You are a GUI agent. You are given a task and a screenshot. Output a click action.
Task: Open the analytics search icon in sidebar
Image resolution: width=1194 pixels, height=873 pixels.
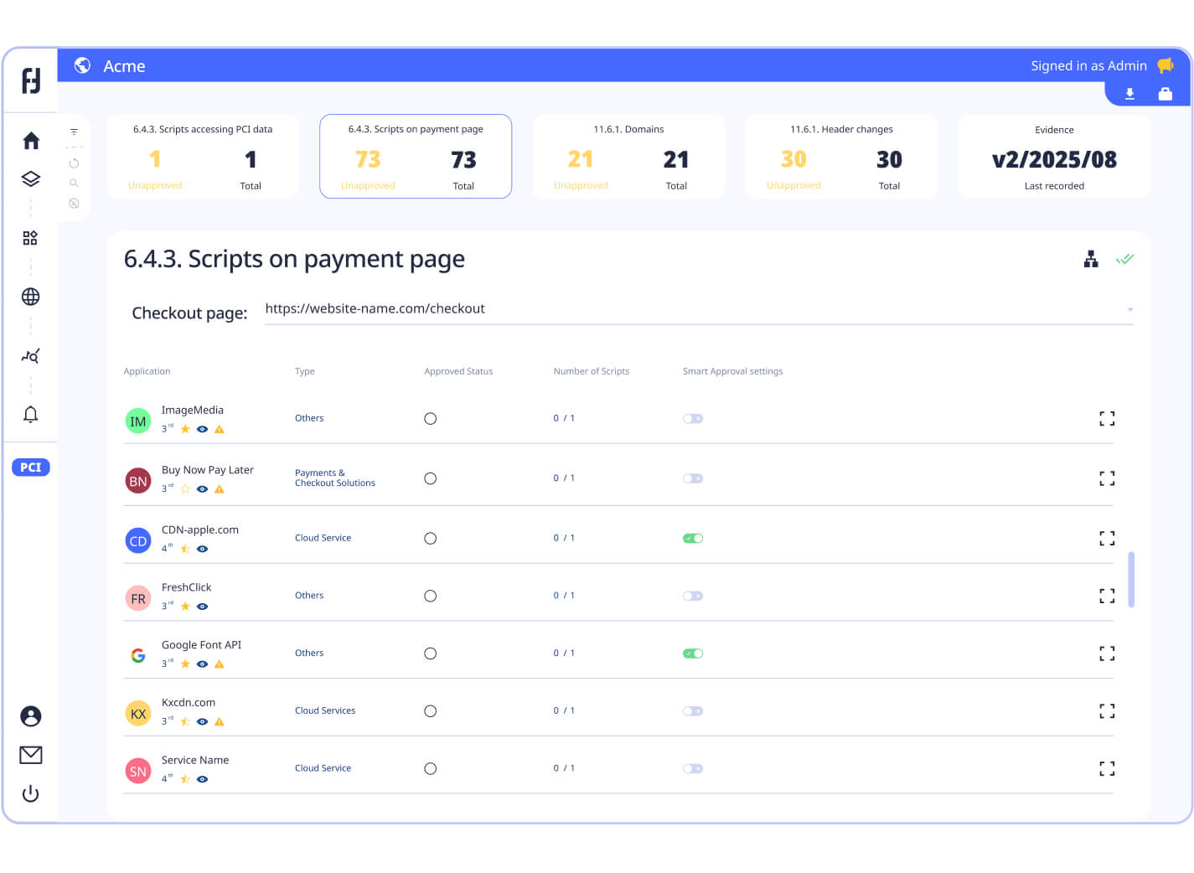pos(31,356)
